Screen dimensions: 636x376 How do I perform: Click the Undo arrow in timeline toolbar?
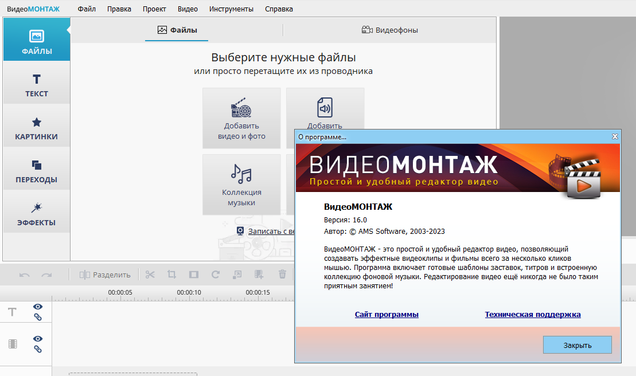point(24,275)
